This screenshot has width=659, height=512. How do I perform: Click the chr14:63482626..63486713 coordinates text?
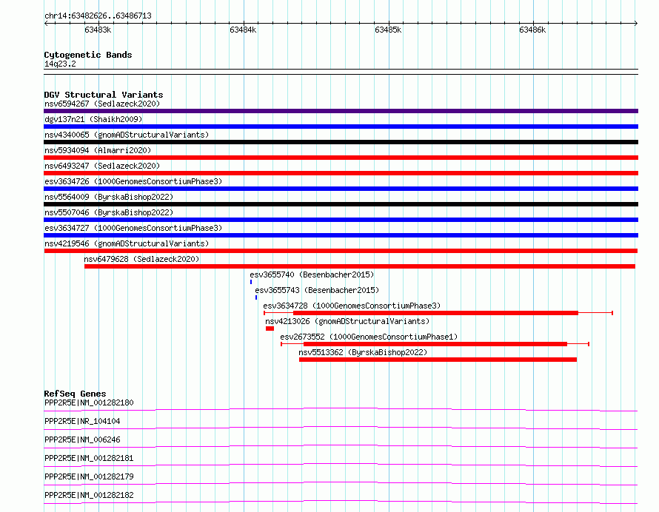click(98, 16)
